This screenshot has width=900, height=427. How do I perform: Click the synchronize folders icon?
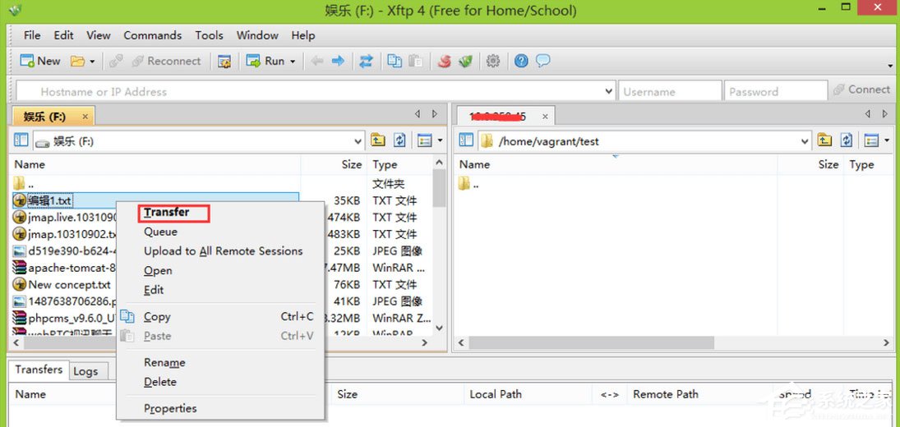tap(366, 61)
